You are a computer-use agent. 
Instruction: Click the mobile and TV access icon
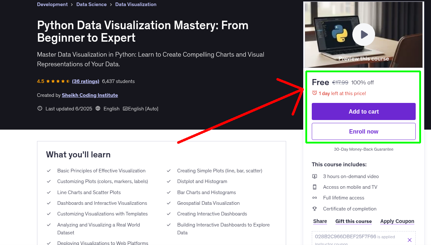tap(315, 187)
